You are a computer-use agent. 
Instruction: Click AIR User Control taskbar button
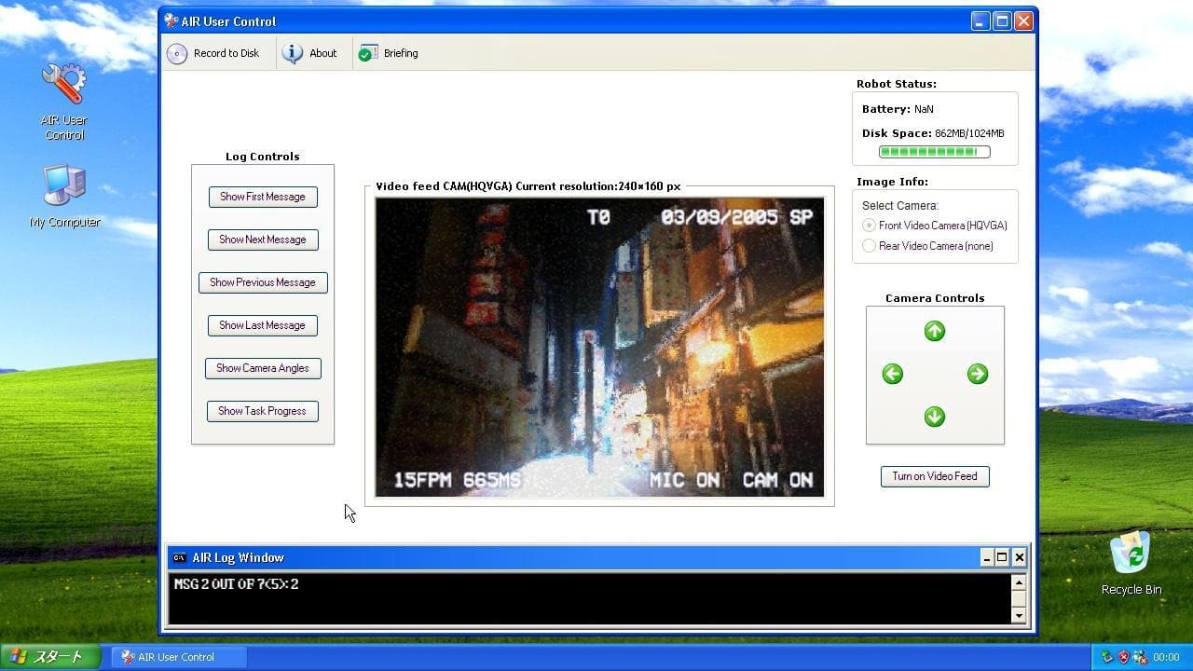pos(179,657)
